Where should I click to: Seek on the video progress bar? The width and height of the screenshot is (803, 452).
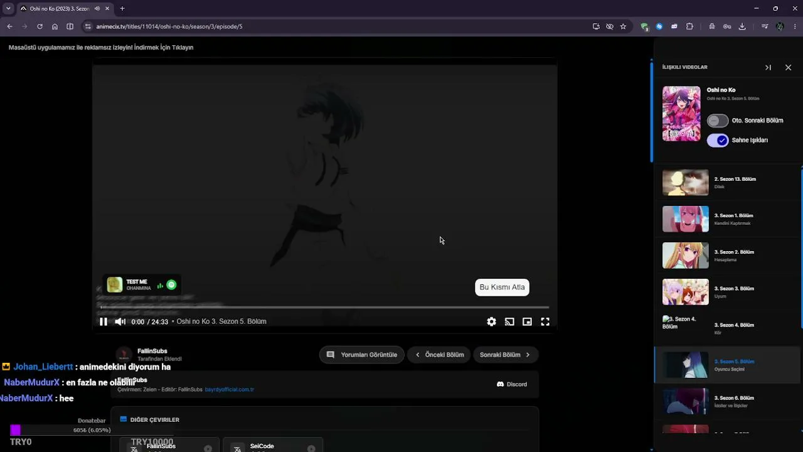click(324, 308)
